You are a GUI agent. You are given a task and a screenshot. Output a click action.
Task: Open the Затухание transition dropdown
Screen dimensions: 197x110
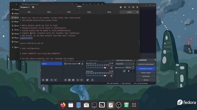click(x=125, y=64)
